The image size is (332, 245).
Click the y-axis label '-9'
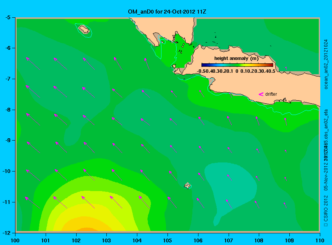click(x=8, y=141)
